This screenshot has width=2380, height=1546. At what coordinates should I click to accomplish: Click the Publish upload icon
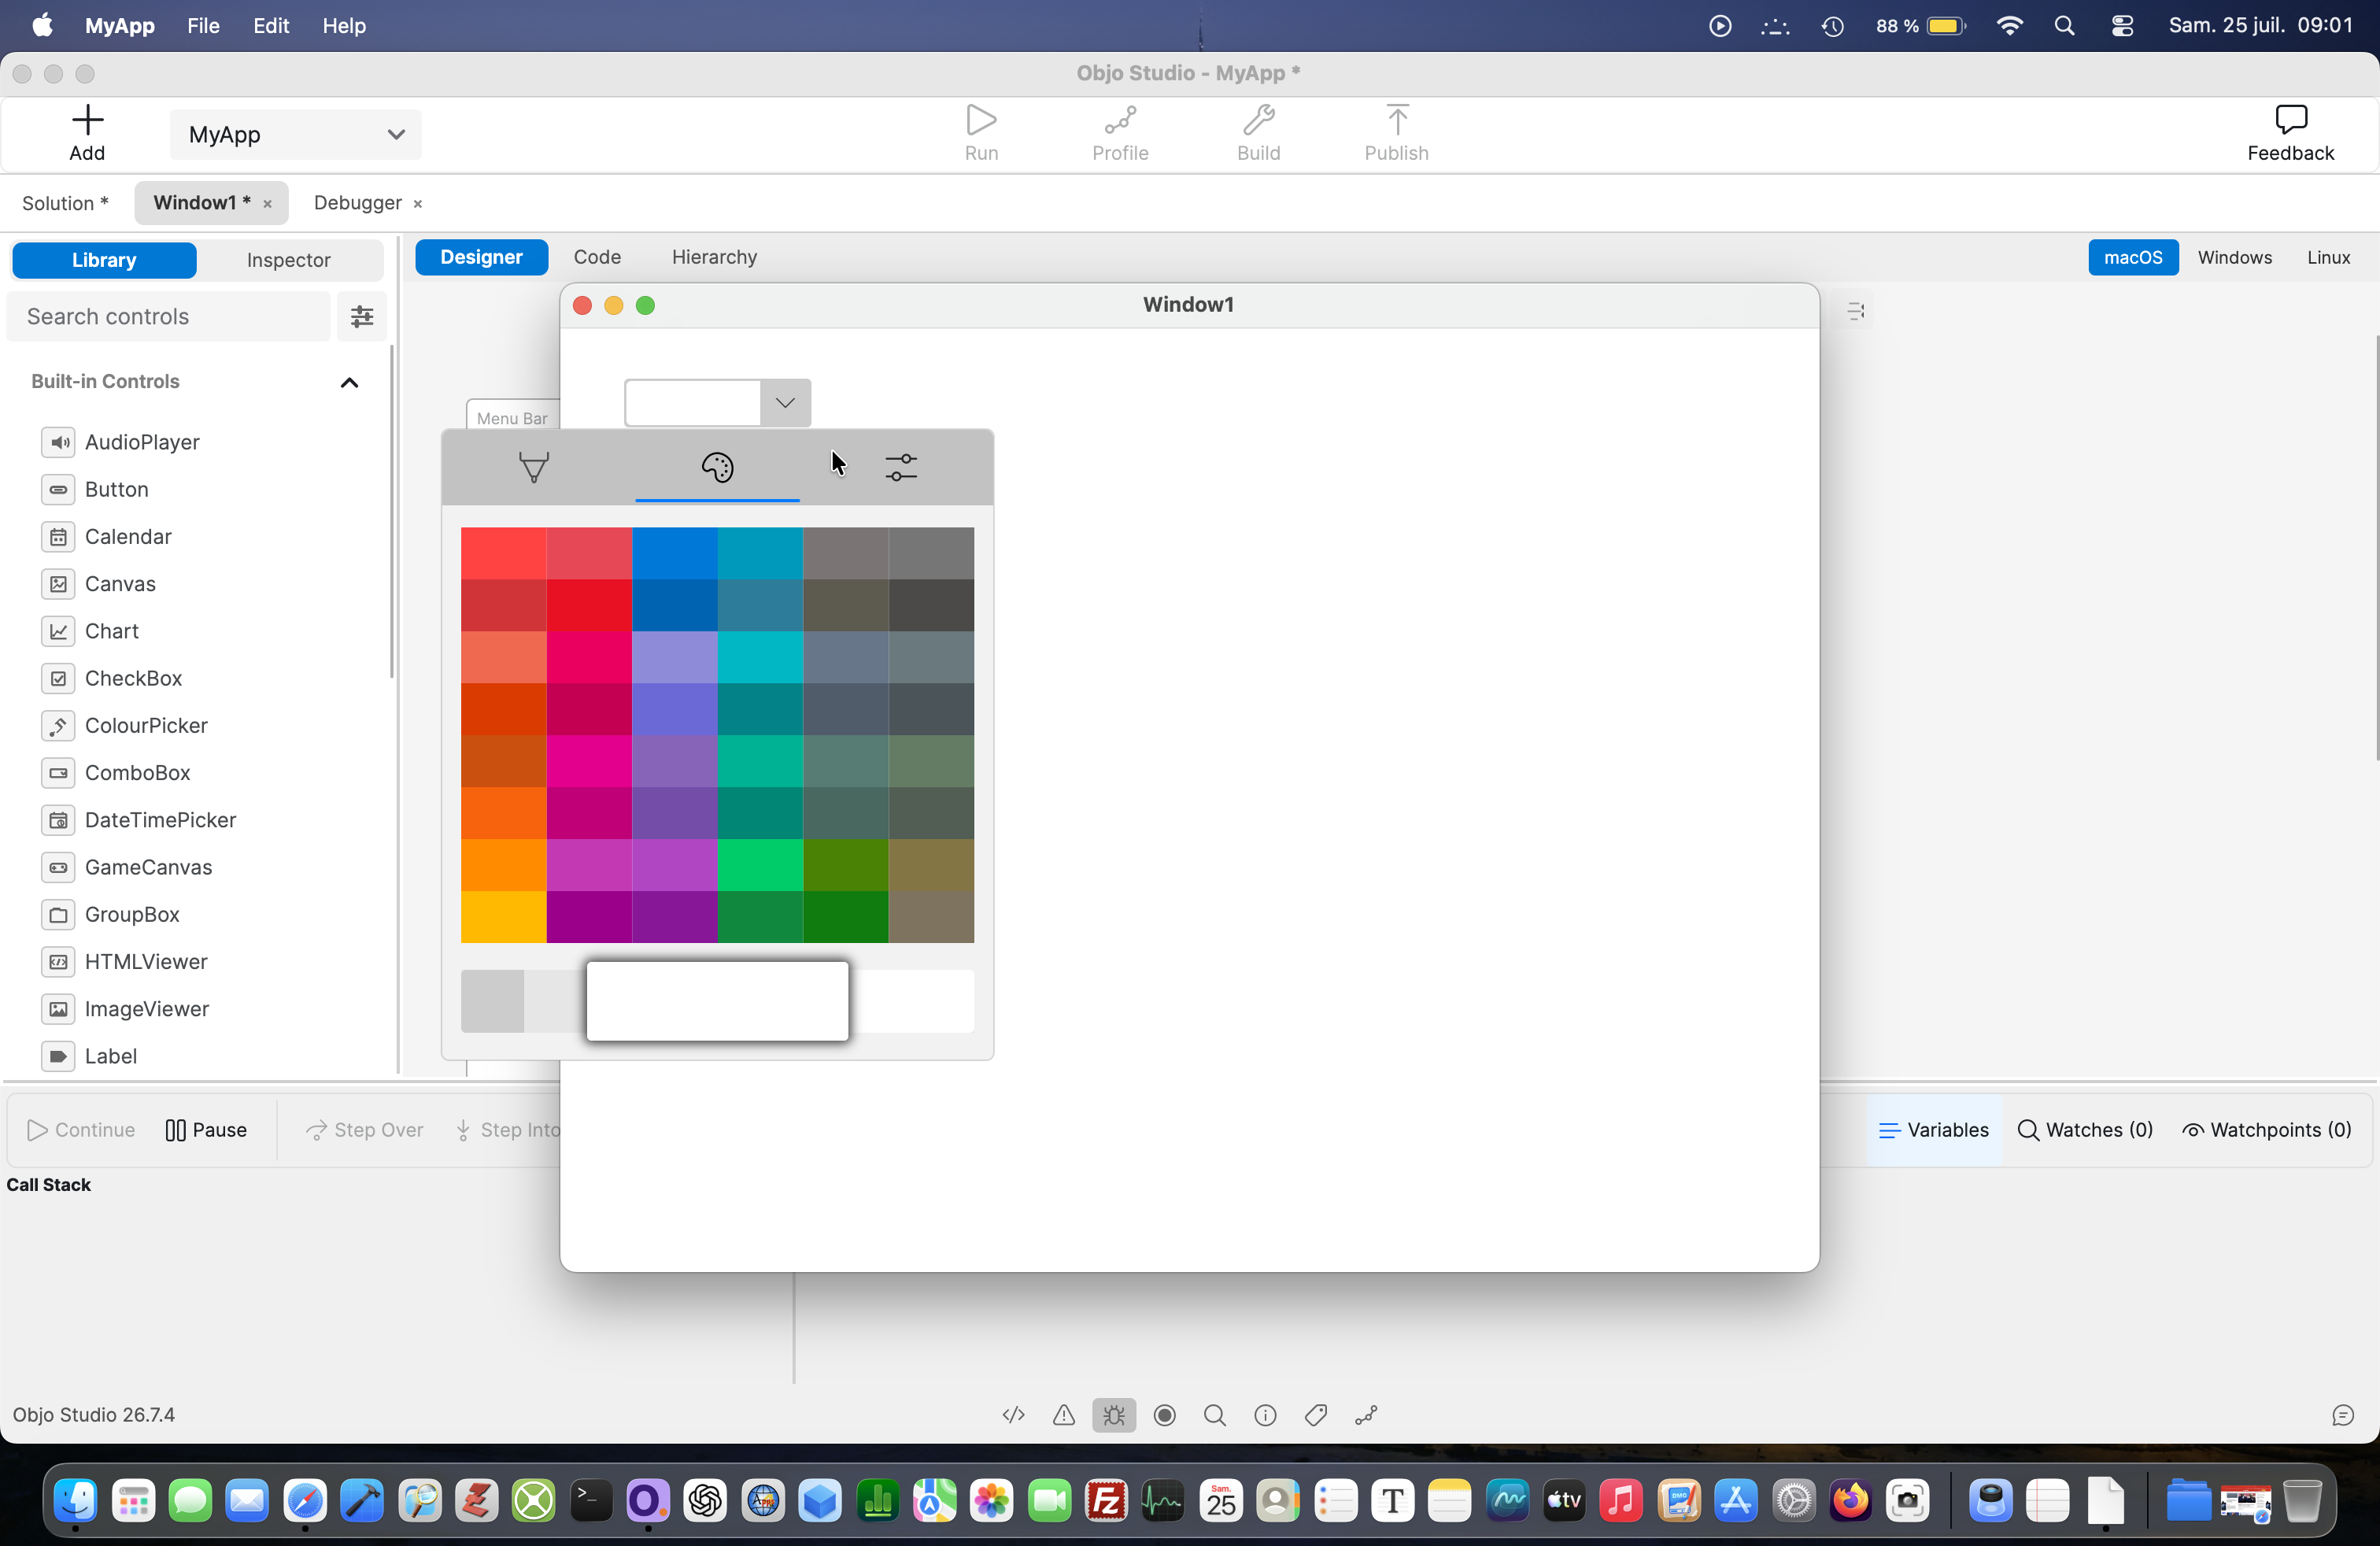point(1396,120)
